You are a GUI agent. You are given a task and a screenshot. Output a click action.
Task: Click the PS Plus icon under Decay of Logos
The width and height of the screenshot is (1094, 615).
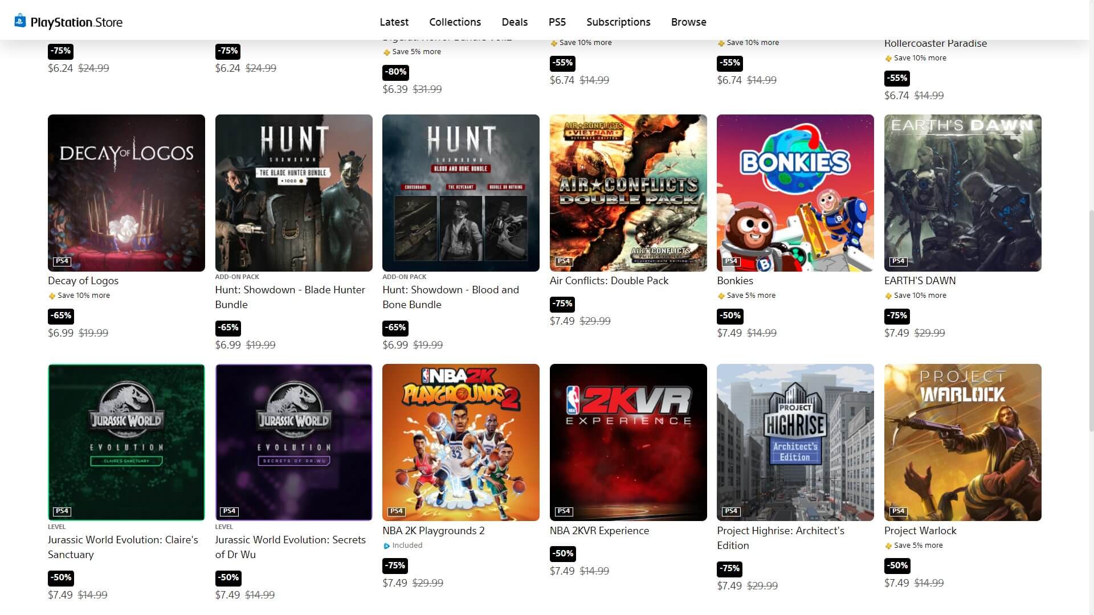coord(52,296)
